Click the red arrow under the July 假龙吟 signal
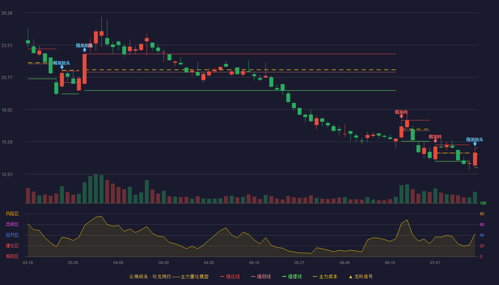The image size is (499, 285). tap(435, 141)
